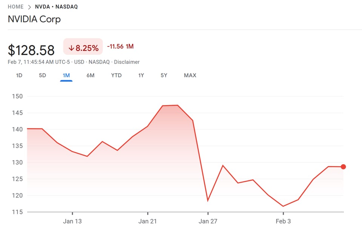Open the NVDA • NASDAQ breadcrumb
This screenshot has width=362, height=235.
(x=56, y=7)
